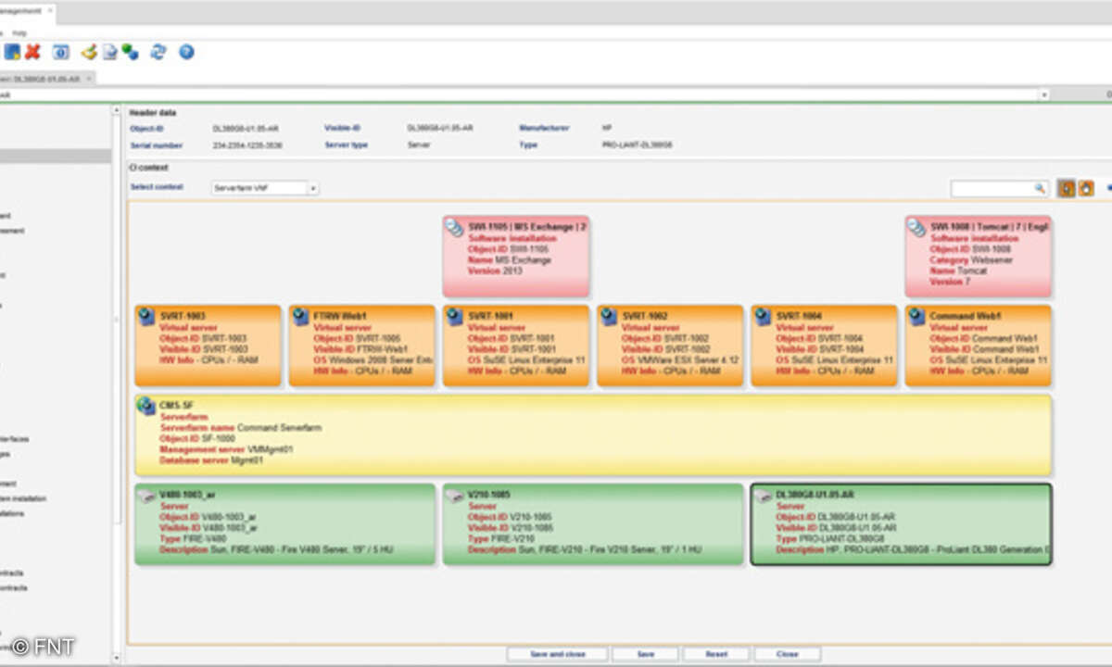The image size is (1112, 667).
Task: Open the Help menu
Action: click(x=19, y=33)
